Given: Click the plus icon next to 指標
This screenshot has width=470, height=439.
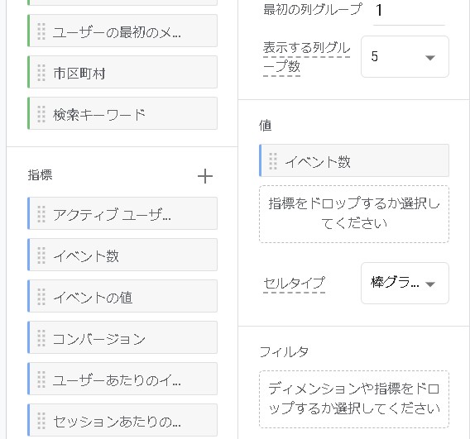Looking at the screenshot, I should [205, 176].
